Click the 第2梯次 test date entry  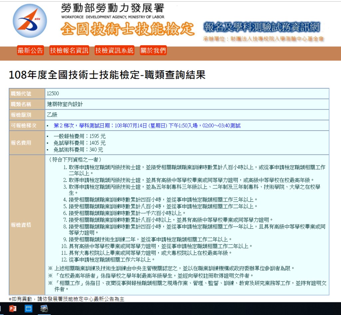[x=147, y=126]
